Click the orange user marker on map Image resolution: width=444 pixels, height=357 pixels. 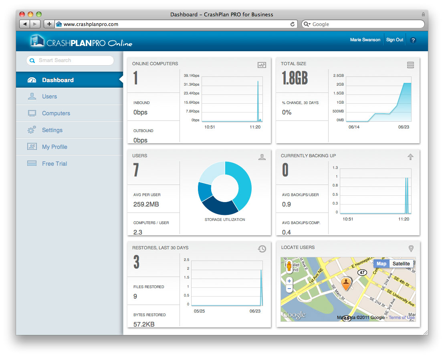tap(346, 284)
